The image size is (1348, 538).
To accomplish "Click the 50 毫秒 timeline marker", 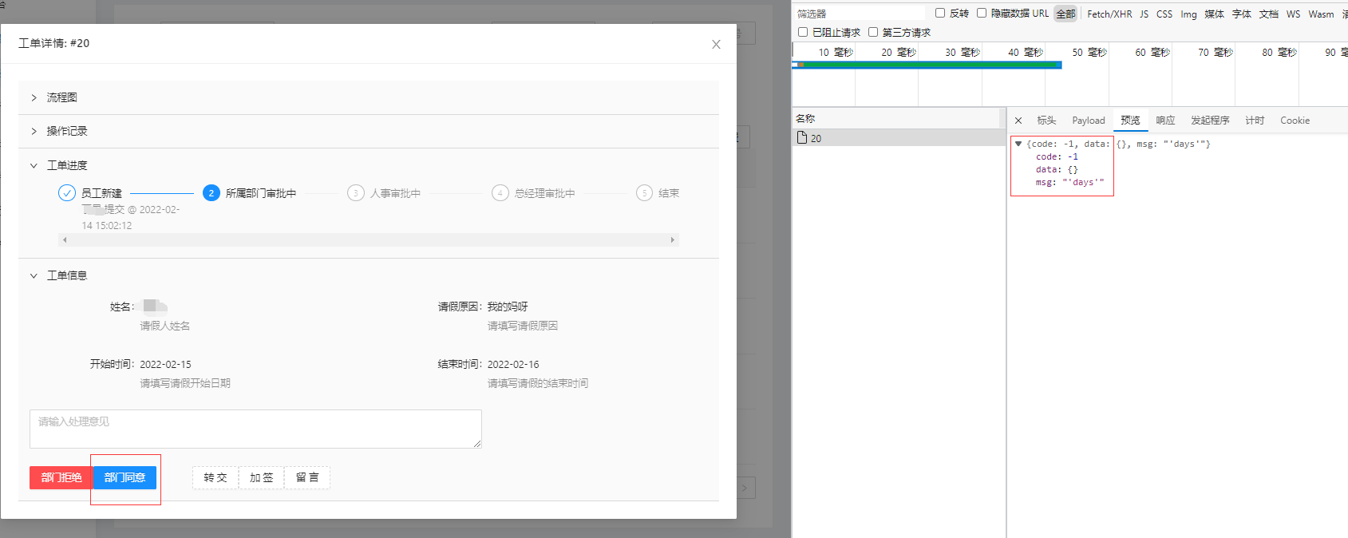I will click(1089, 52).
